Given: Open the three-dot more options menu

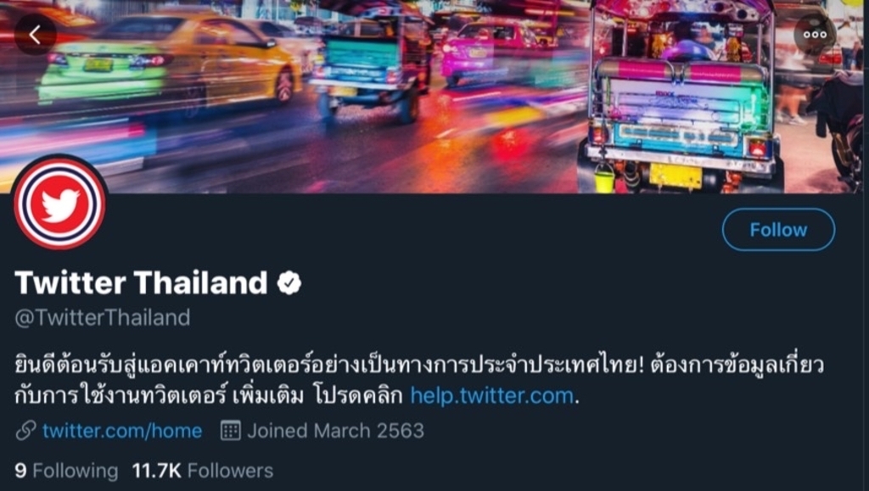Looking at the screenshot, I should (815, 34).
